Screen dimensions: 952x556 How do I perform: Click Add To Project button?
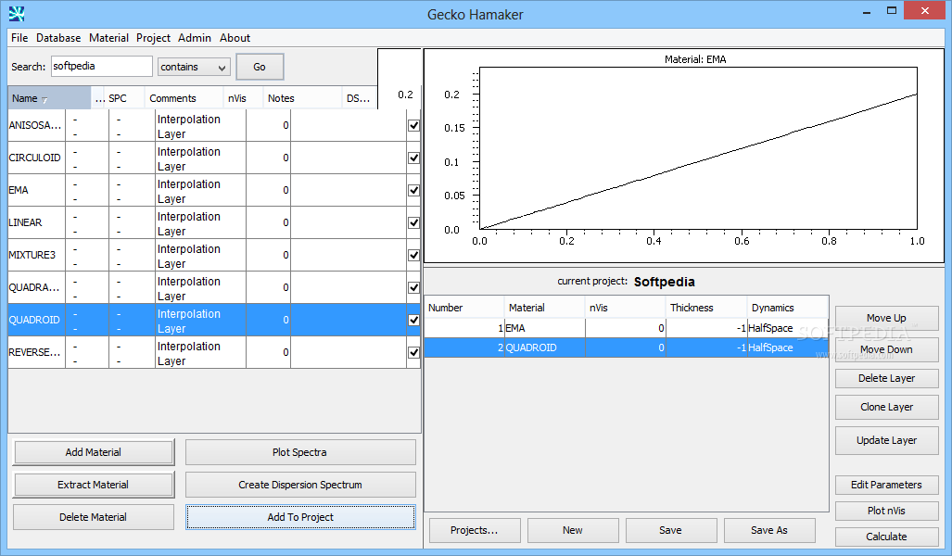(300, 517)
